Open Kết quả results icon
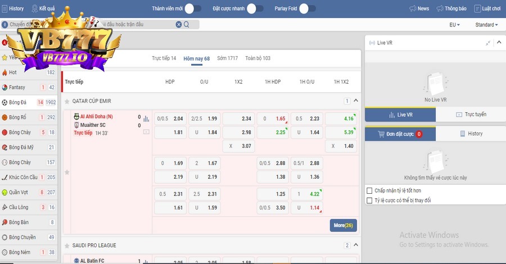The width and height of the screenshot is (506, 264). (x=34, y=8)
